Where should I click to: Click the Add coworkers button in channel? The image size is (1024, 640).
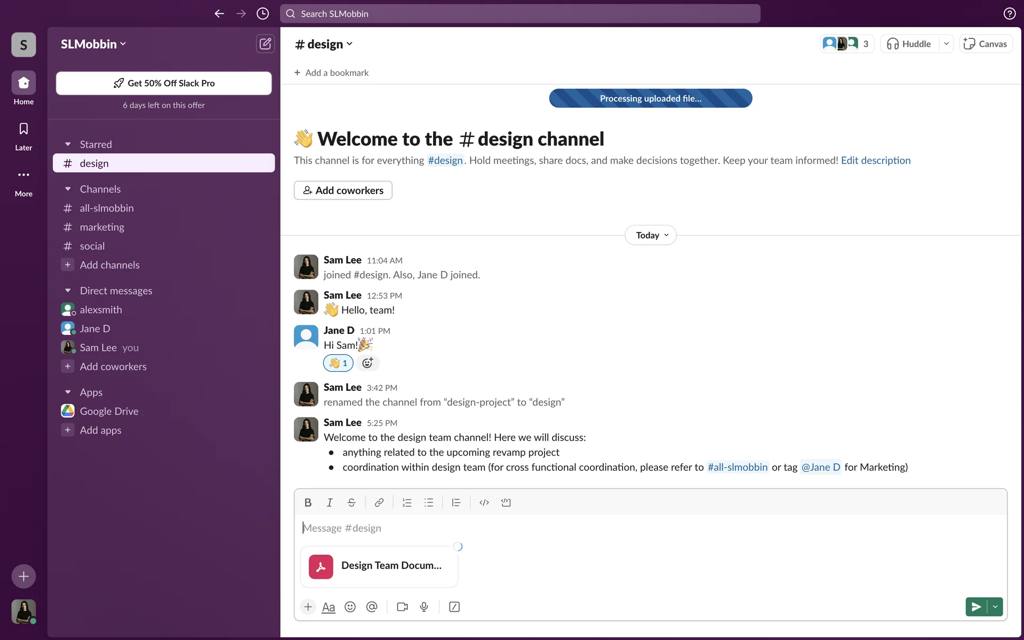point(343,190)
